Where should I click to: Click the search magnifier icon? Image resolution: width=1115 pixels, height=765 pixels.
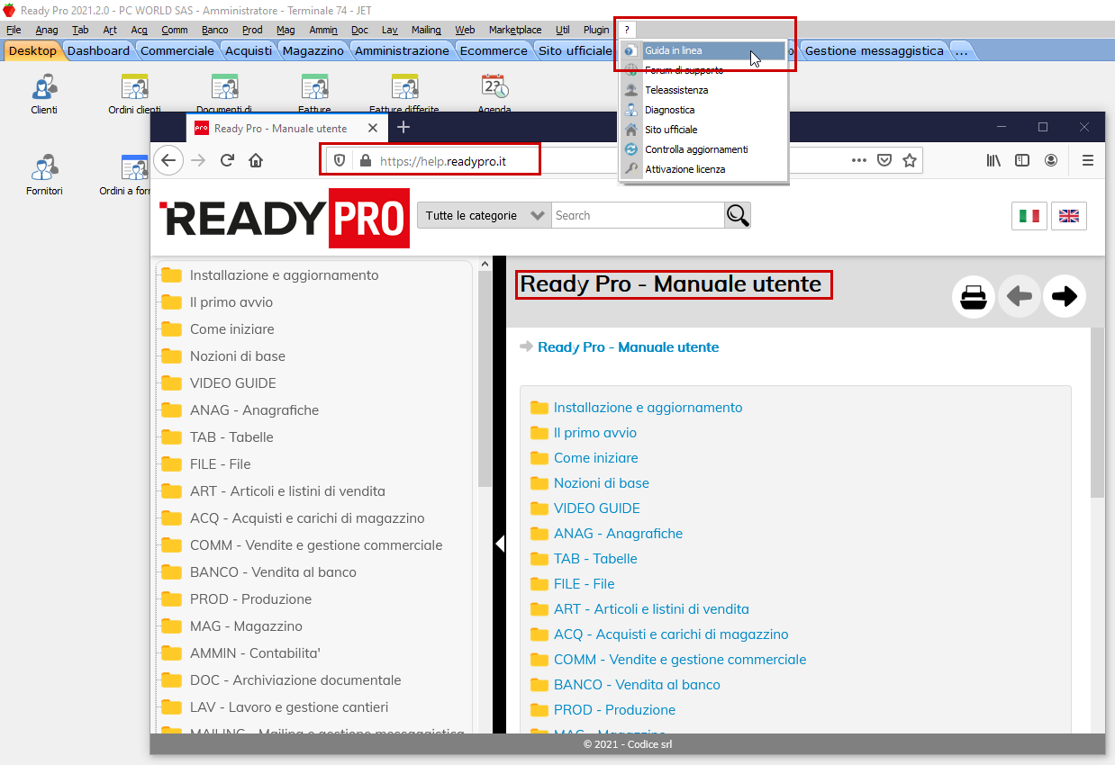tap(737, 215)
